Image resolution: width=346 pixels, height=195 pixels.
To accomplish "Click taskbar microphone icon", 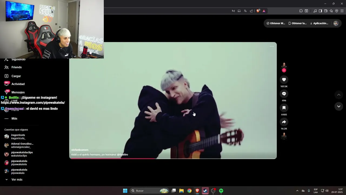I will coord(309,191).
